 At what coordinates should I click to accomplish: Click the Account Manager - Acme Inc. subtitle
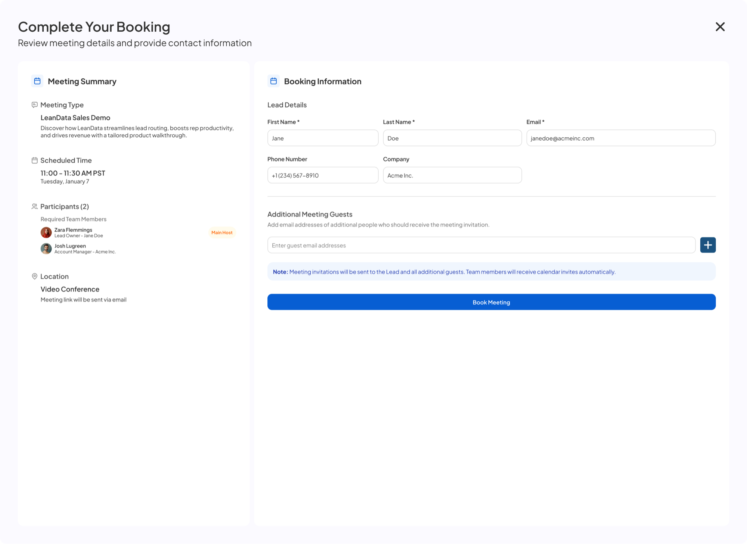(x=85, y=252)
